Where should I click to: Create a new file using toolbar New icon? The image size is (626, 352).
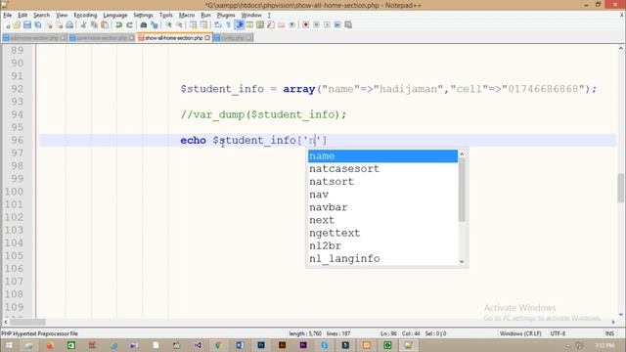pos(7,24)
